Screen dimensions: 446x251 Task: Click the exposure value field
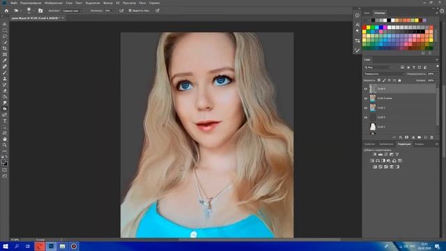pyautogui.click(x=108, y=10)
